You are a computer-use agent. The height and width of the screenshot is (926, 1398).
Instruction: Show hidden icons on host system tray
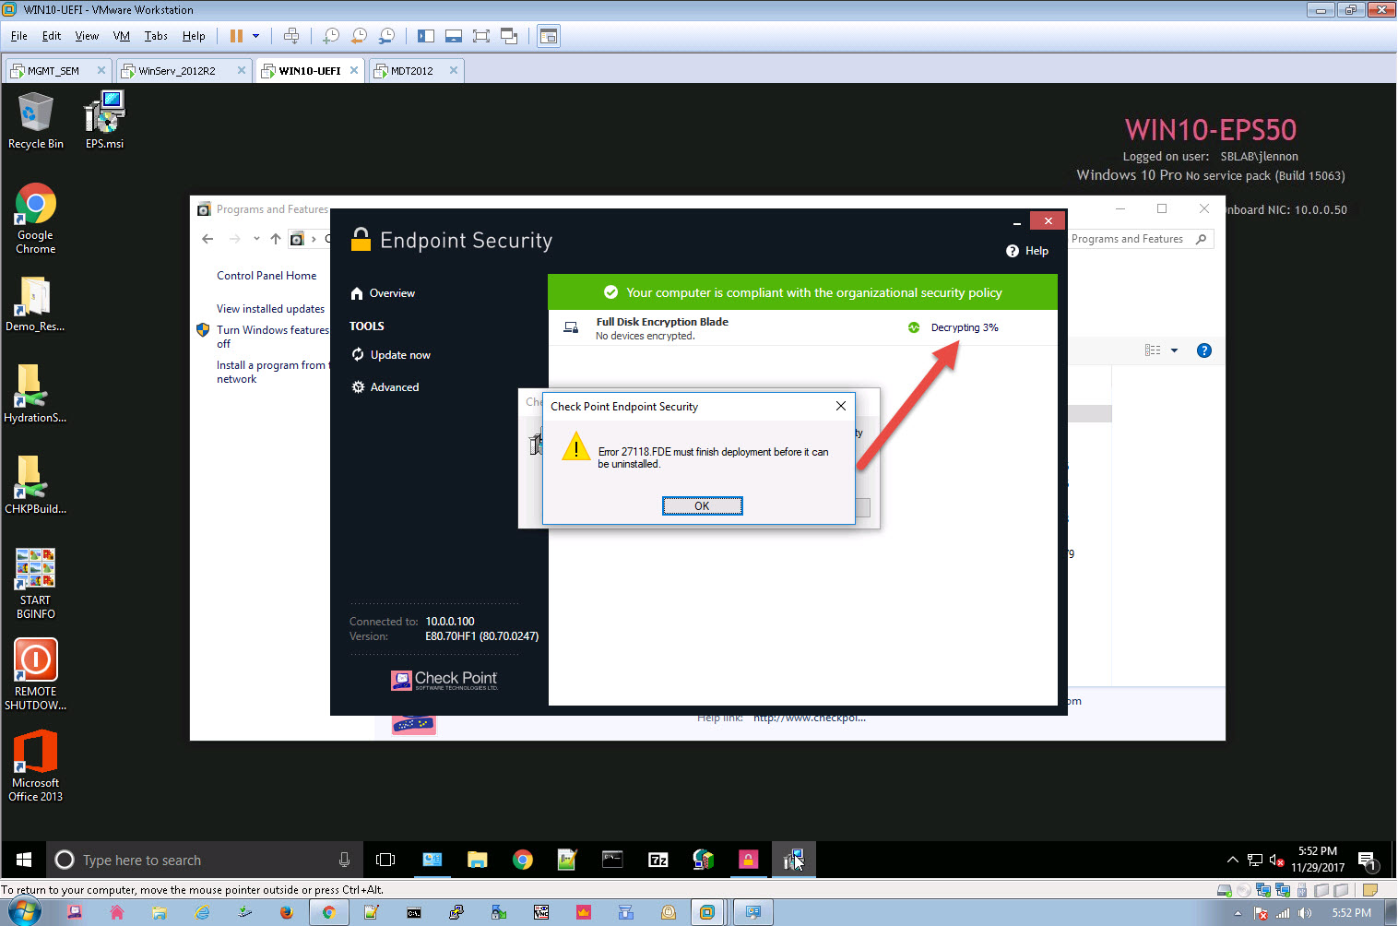[x=1238, y=913]
